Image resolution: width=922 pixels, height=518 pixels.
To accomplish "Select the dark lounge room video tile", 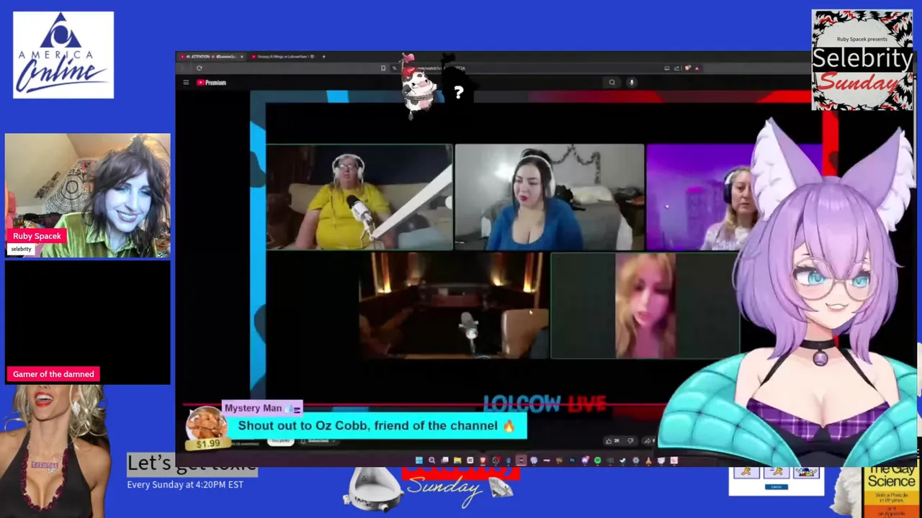I will point(454,305).
